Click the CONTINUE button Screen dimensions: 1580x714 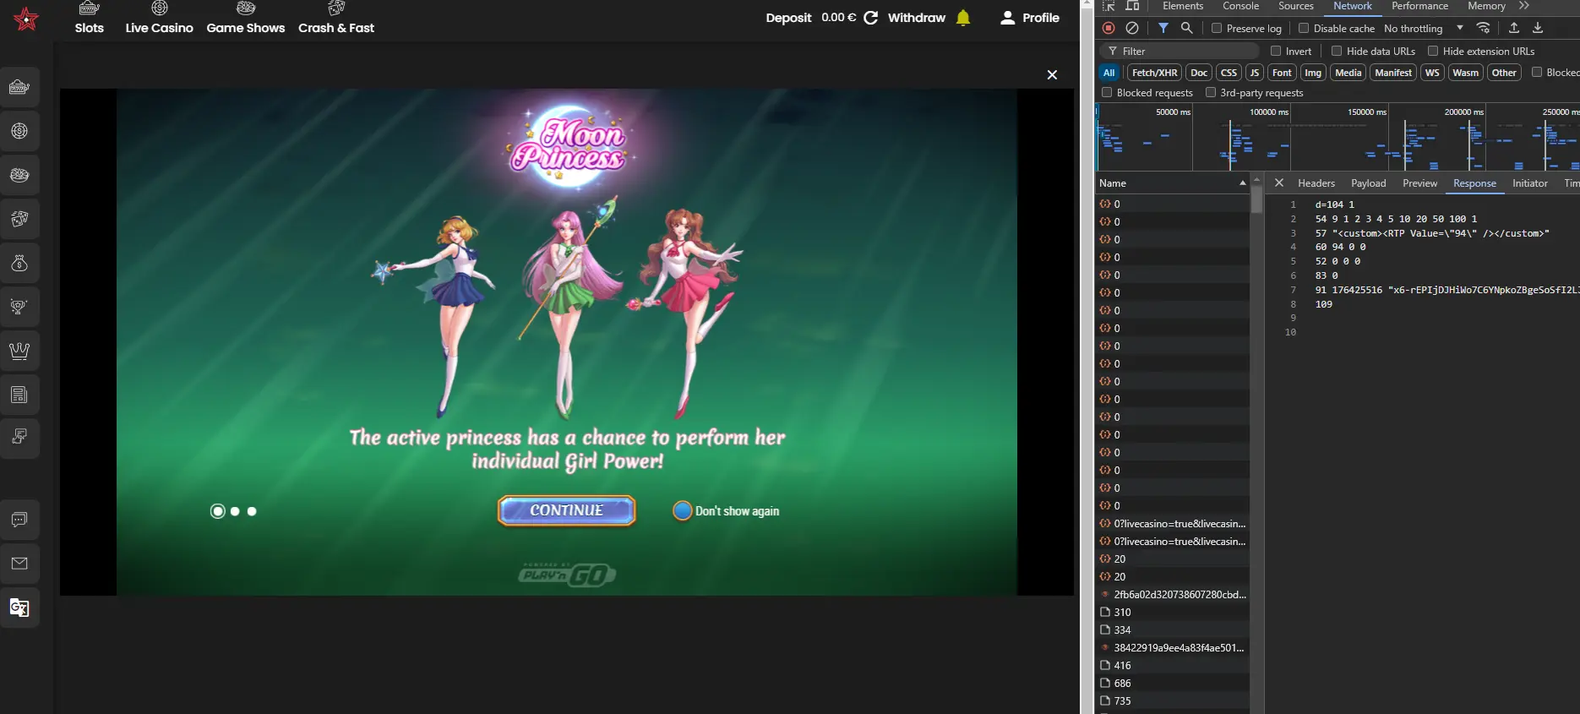coord(566,510)
